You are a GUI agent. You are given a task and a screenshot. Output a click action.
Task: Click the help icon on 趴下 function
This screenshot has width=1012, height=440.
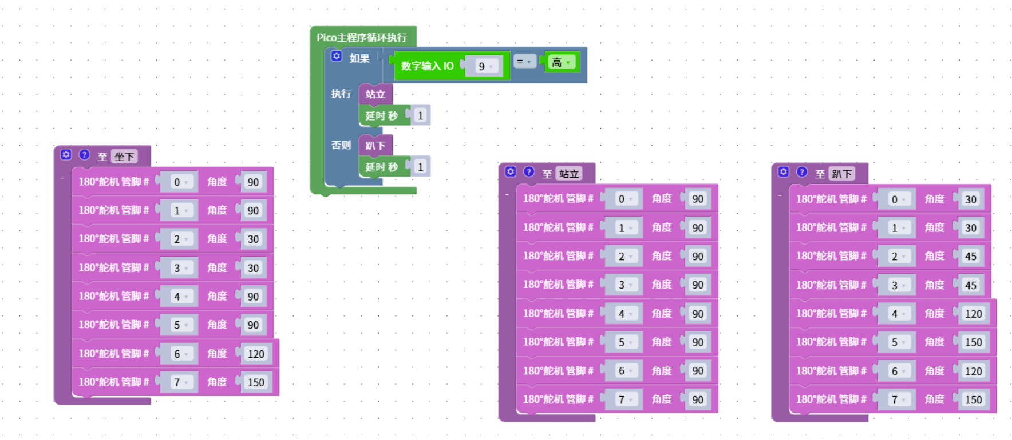point(802,171)
